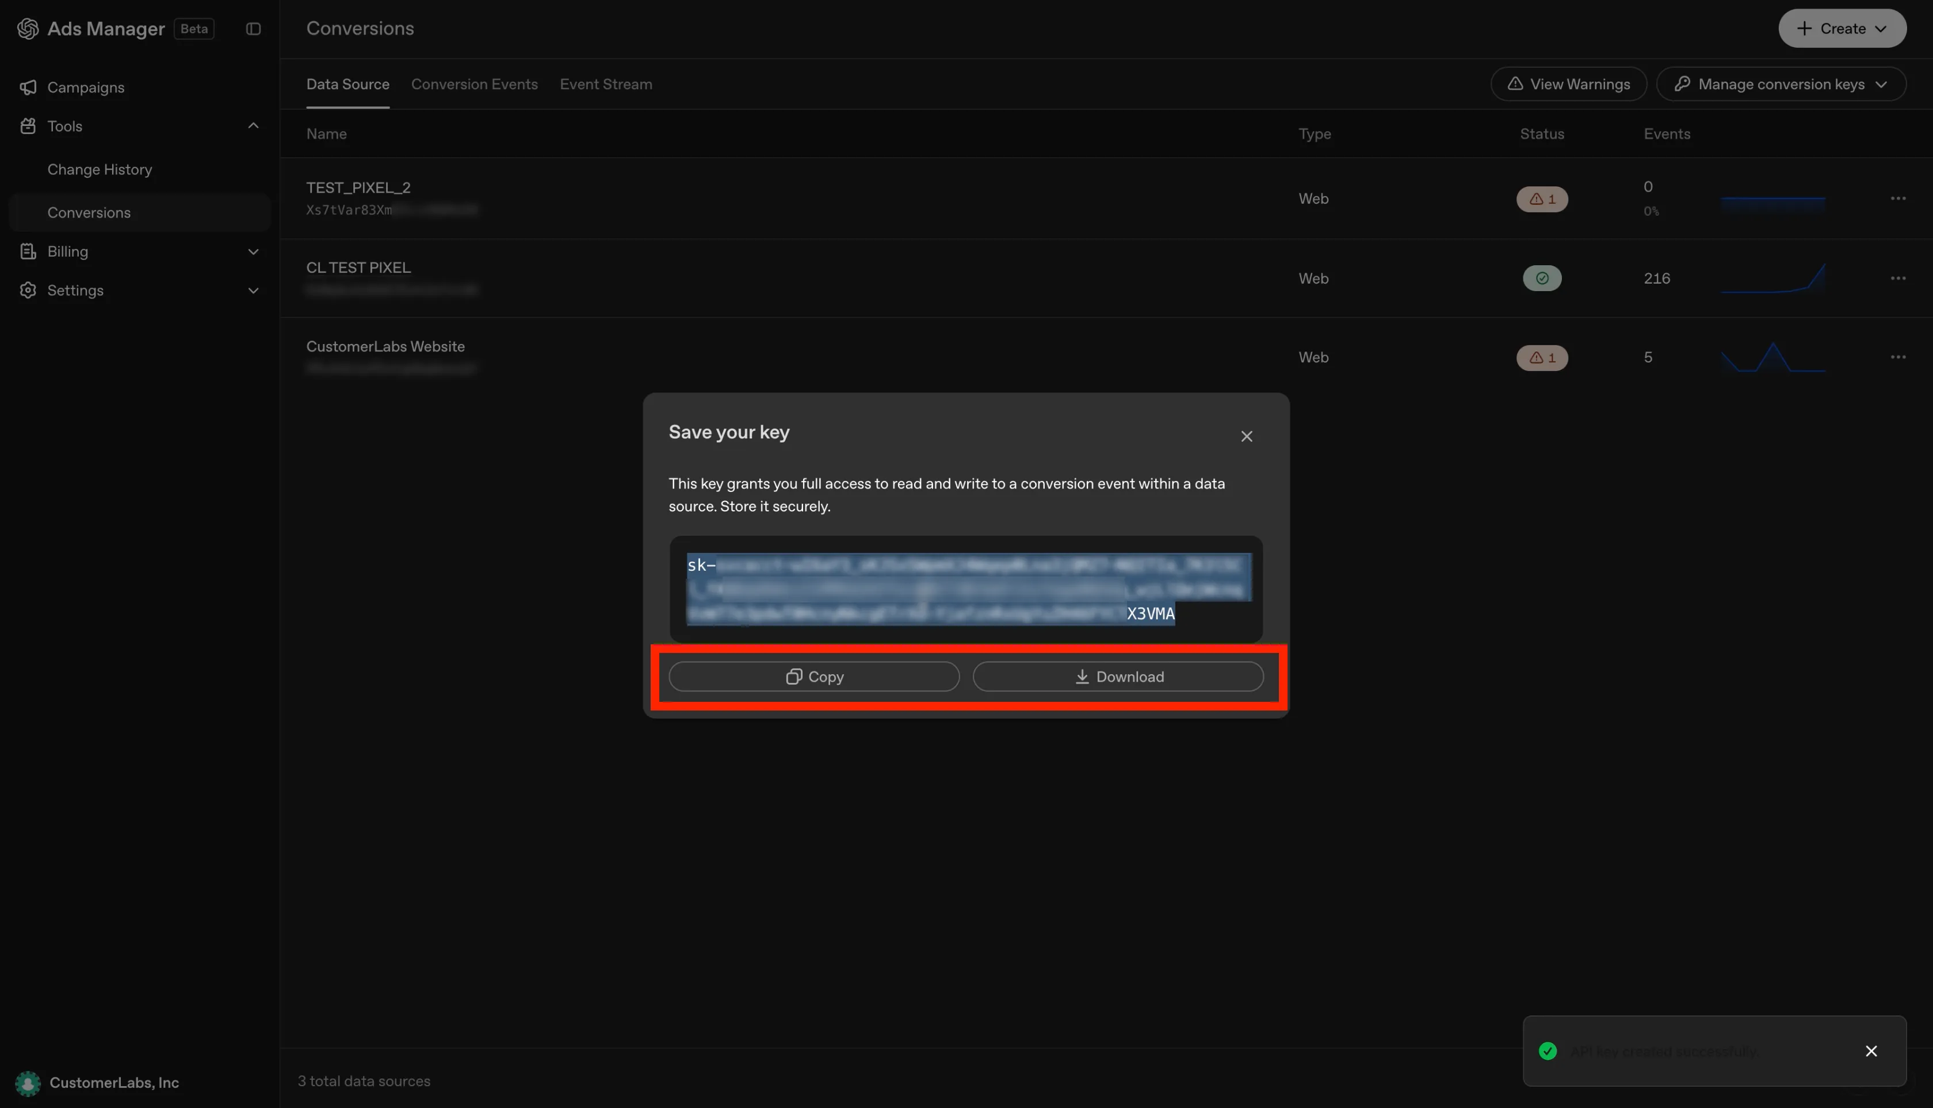Screen dimensions: 1933x1108
Task: Open more options for CustomerLabs Website row
Action: (x=1898, y=357)
